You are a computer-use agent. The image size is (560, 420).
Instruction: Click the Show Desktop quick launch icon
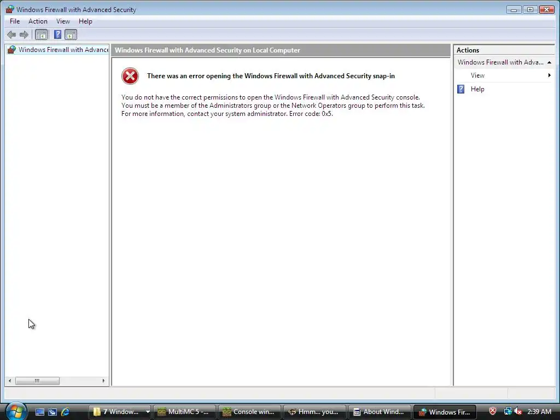[39, 412]
